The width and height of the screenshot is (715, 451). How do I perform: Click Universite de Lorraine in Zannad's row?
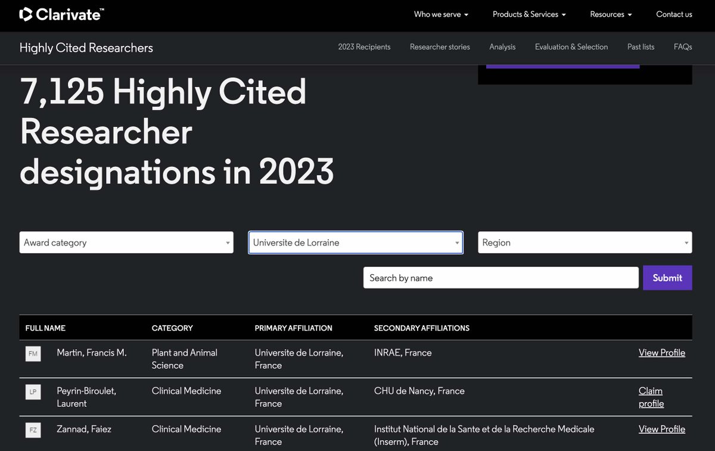299,436
